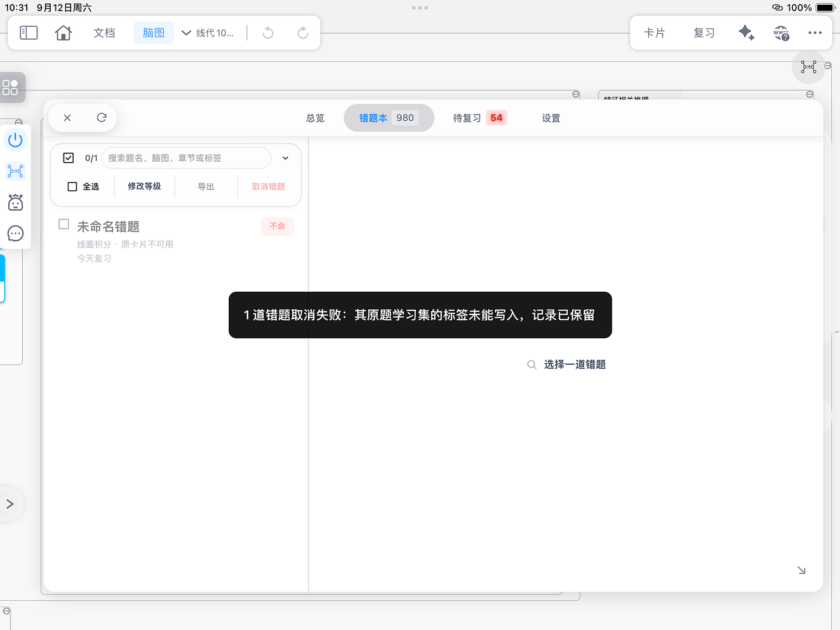840x630 pixels.
Task: Tap the three-dot multitasking indicator at top
Action: click(420, 8)
